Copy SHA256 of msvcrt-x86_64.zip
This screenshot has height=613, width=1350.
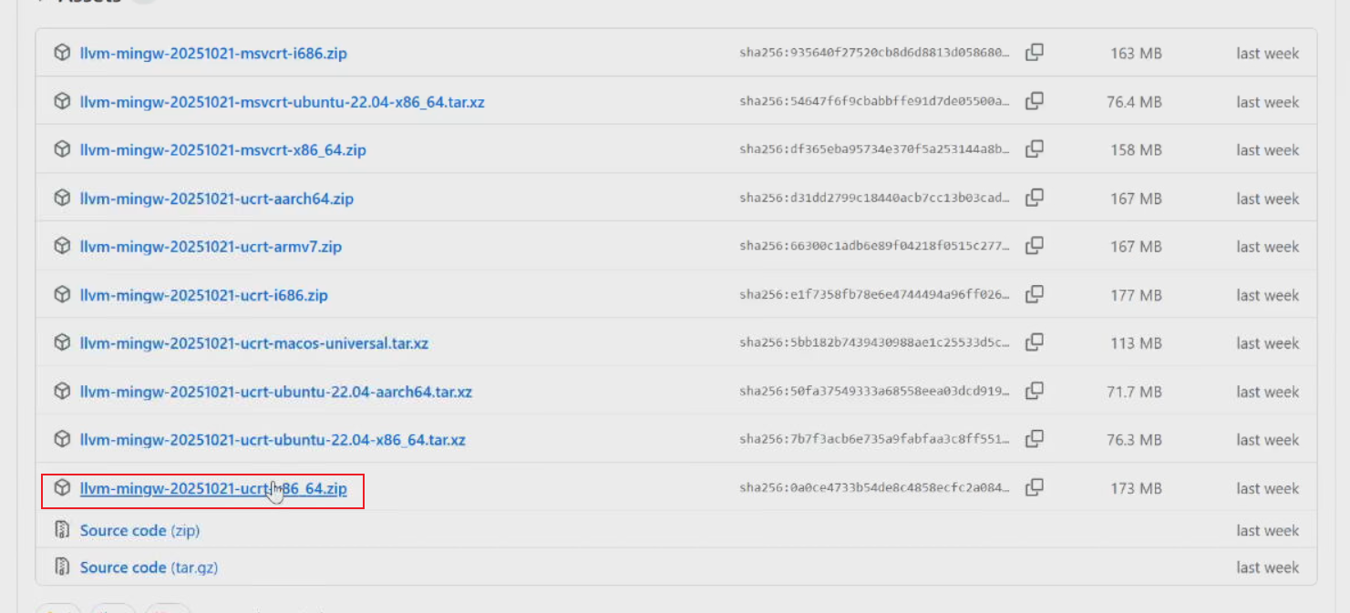coord(1034,149)
